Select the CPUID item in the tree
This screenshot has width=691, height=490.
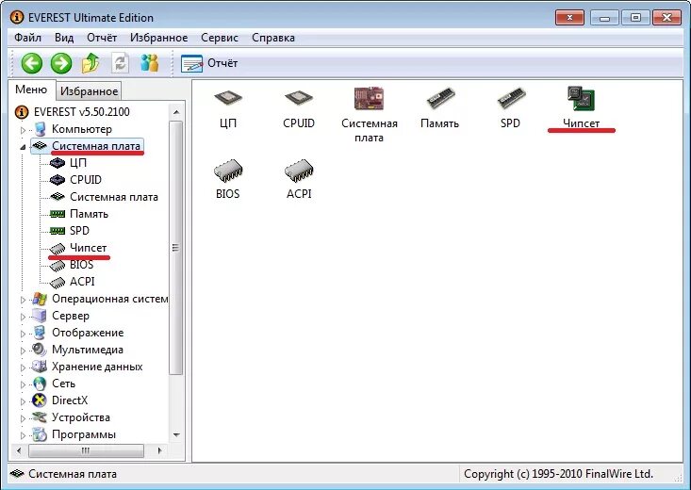[x=75, y=180]
